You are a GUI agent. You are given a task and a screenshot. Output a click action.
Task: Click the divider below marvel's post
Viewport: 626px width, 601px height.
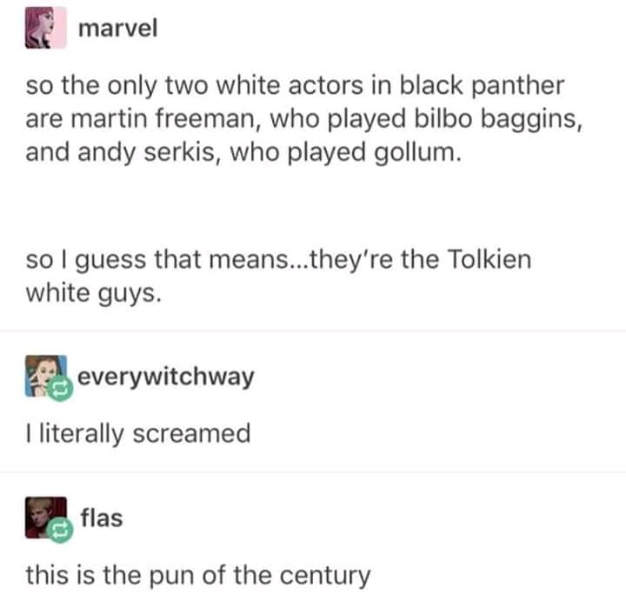click(x=313, y=331)
